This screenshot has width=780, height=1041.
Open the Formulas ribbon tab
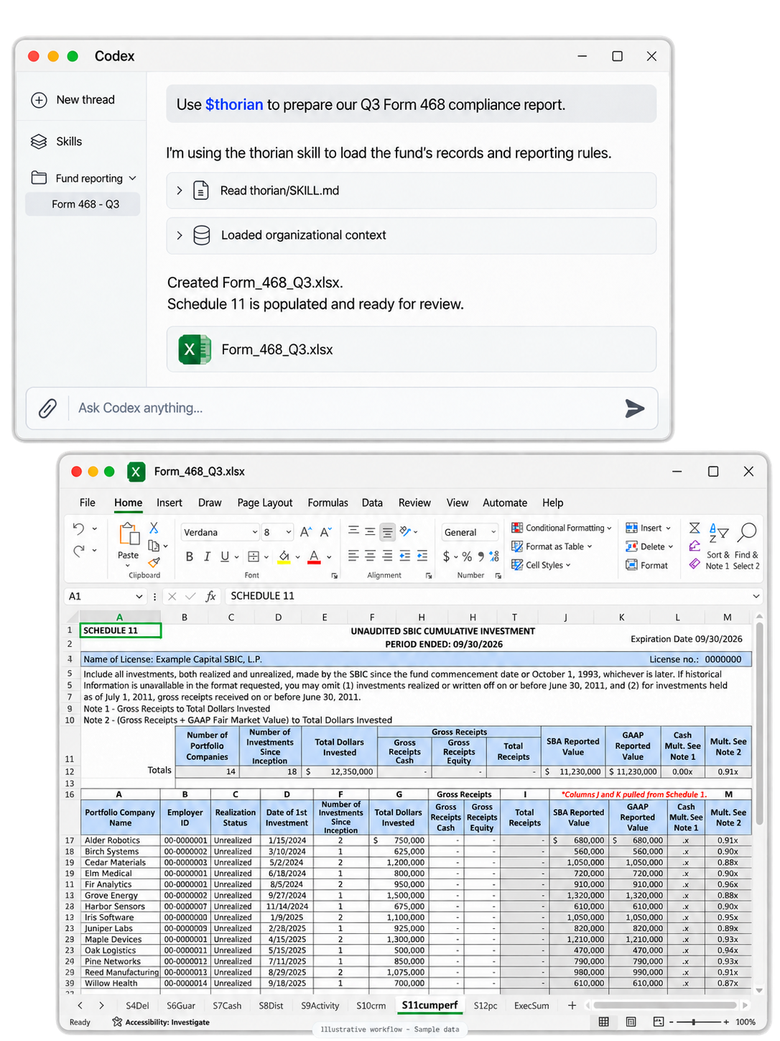click(x=328, y=503)
